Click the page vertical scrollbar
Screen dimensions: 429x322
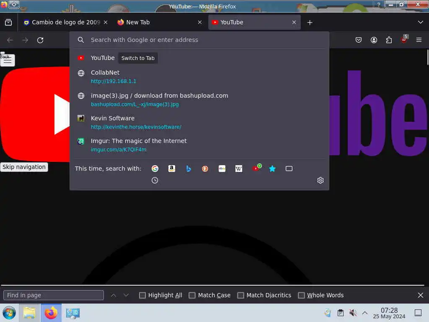427,57
